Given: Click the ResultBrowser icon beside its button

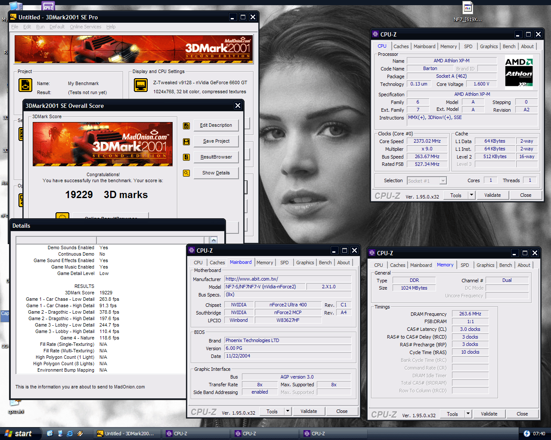Looking at the screenshot, I should pyautogui.click(x=186, y=157).
